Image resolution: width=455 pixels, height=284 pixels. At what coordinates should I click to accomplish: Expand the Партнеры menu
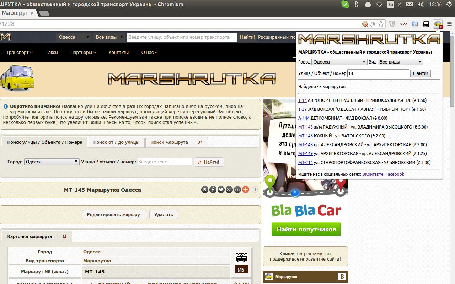pos(83,52)
